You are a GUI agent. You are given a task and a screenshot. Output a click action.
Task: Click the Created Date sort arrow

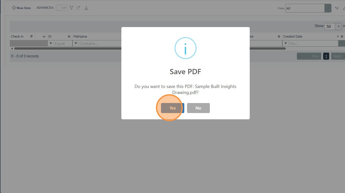tap(338, 36)
